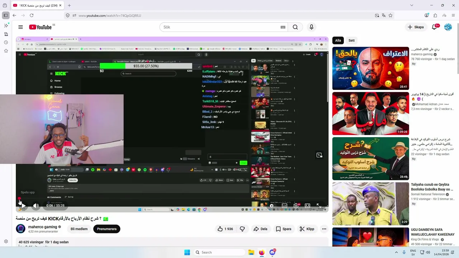Translate this page icon
459x258 pixels.
coord(384,15)
